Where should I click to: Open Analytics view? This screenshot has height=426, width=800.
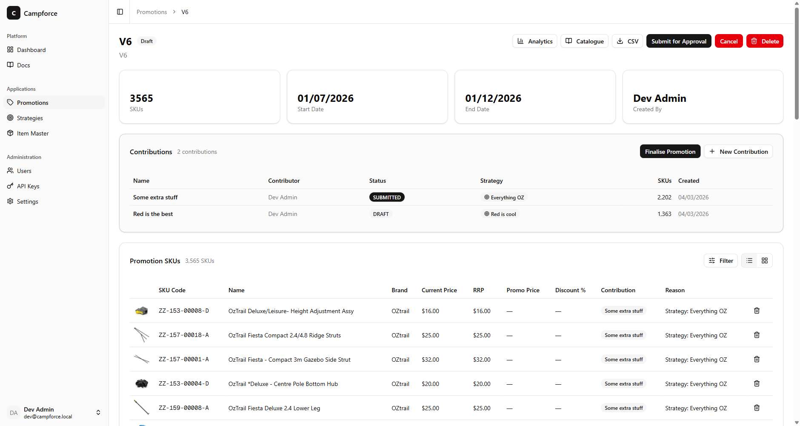point(534,41)
